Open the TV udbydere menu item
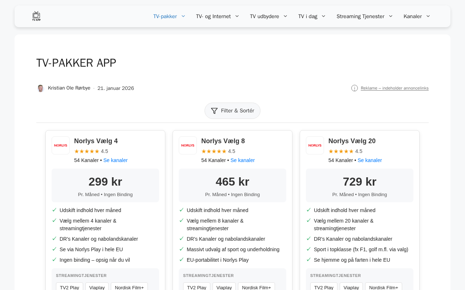 264,16
